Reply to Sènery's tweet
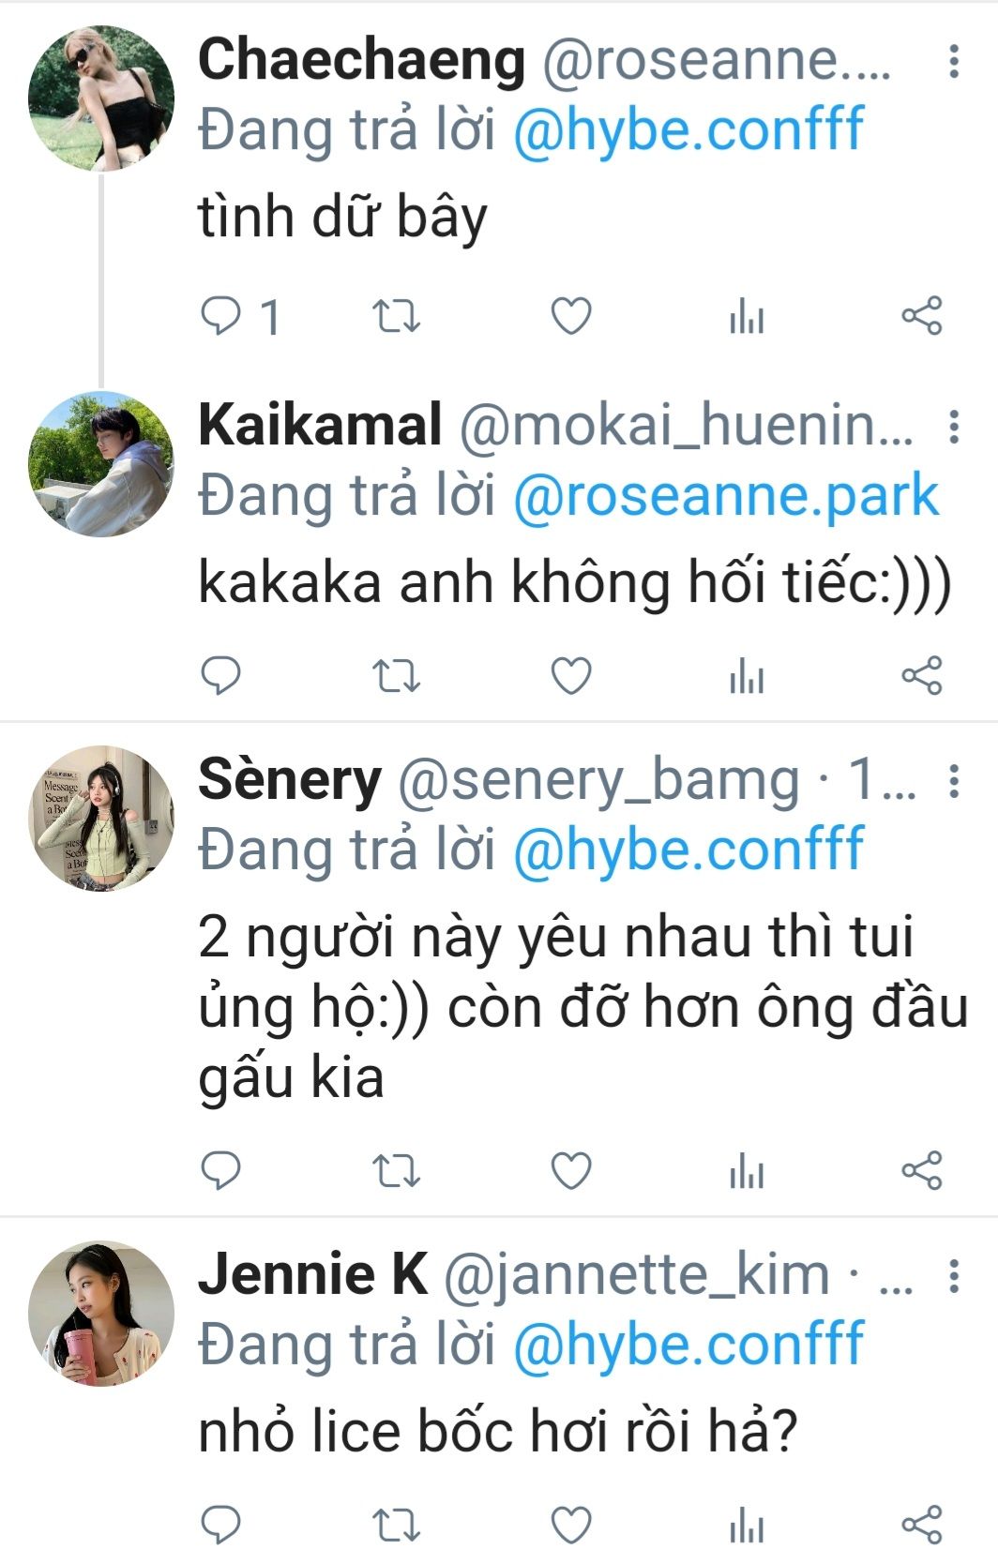 point(221,1170)
